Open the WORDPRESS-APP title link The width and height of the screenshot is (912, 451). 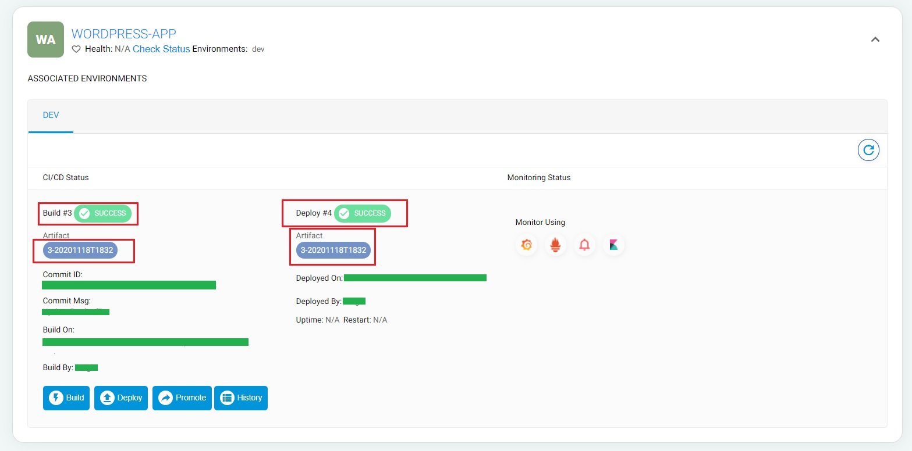[123, 34]
